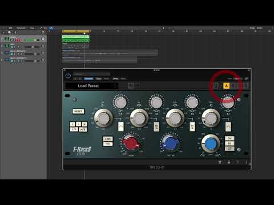Mute the fourth track
The width and height of the screenshot is (274, 205).
coord(11,61)
